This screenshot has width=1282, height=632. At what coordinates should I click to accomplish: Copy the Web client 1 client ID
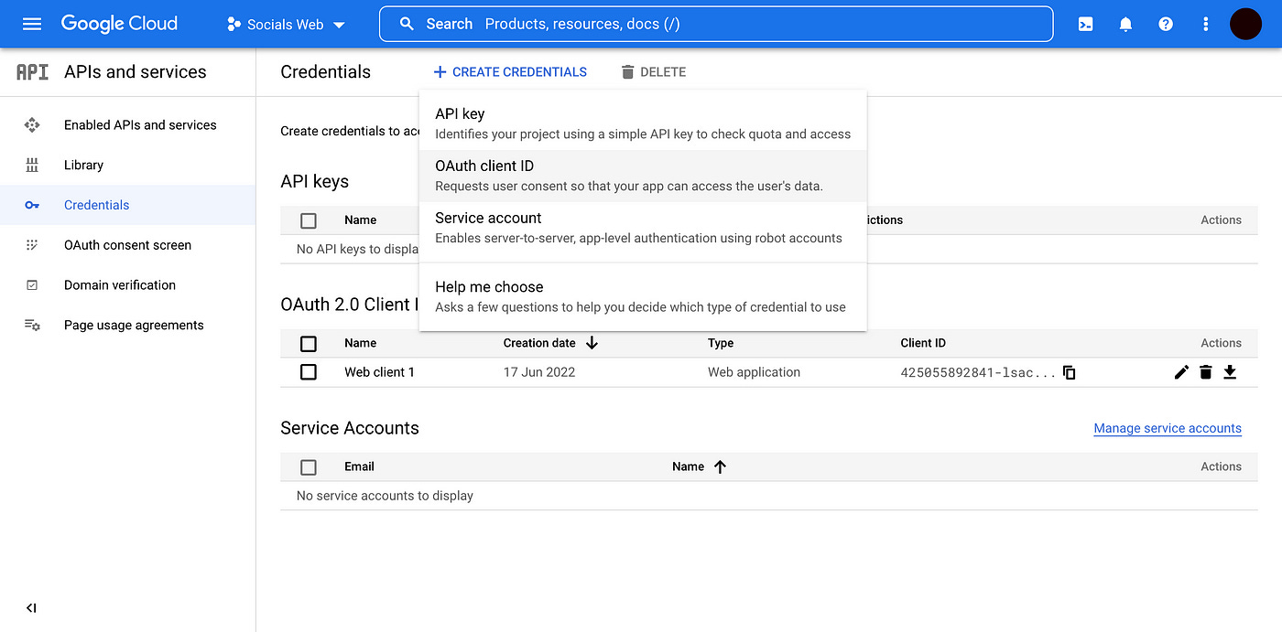click(x=1069, y=372)
